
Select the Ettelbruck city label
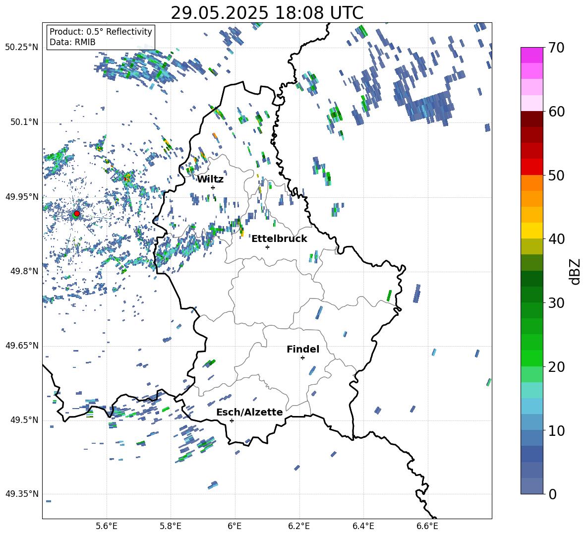[x=279, y=239]
